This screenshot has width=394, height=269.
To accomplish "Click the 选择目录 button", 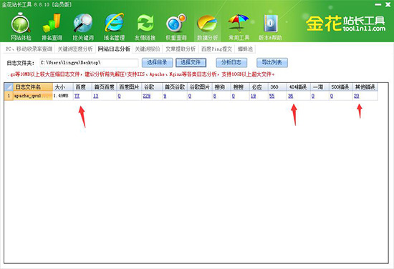I will click(x=158, y=62).
